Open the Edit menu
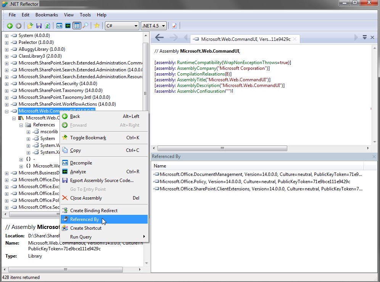 [26, 15]
